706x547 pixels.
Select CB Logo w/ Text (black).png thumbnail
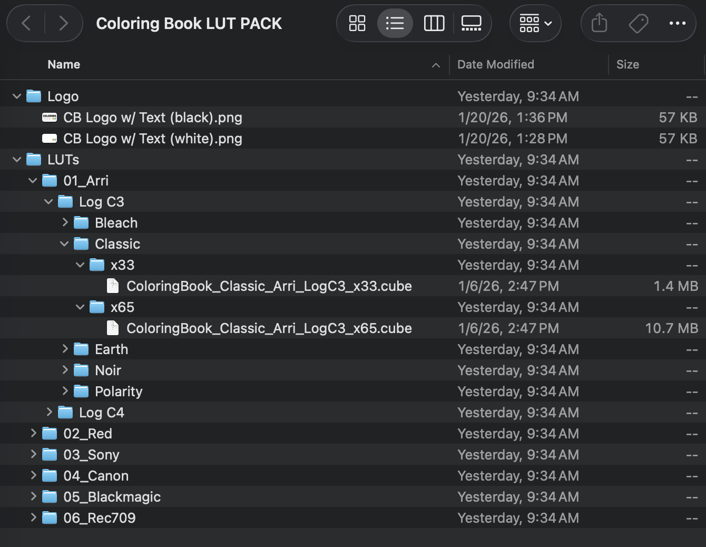coord(49,117)
